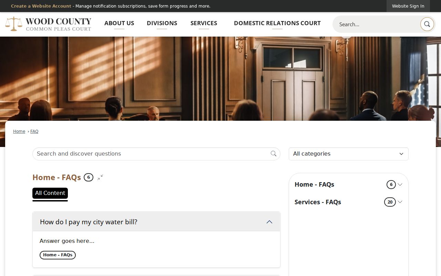The image size is (441, 276).
Task: Expand Home - FAQs sidebar chevron
Action: (x=400, y=185)
